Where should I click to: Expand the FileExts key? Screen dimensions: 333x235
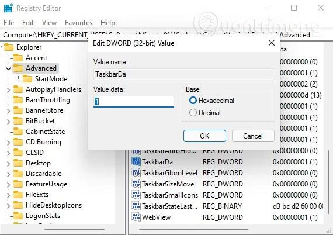coord(8,195)
